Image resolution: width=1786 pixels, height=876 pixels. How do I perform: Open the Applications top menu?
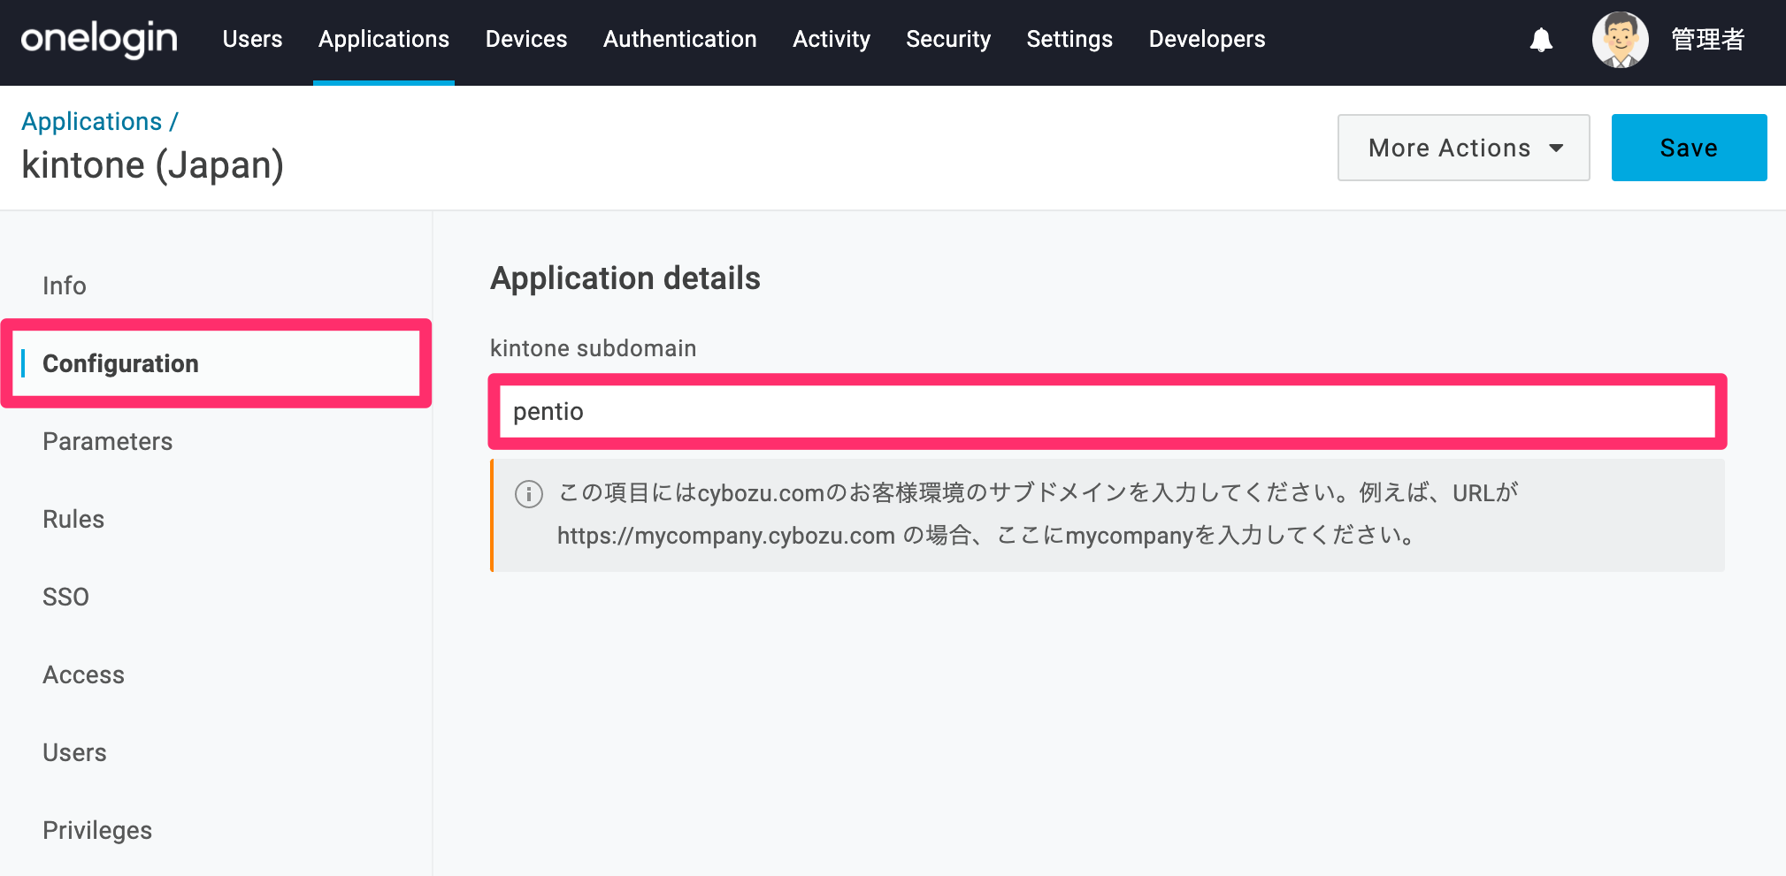pyautogui.click(x=384, y=40)
